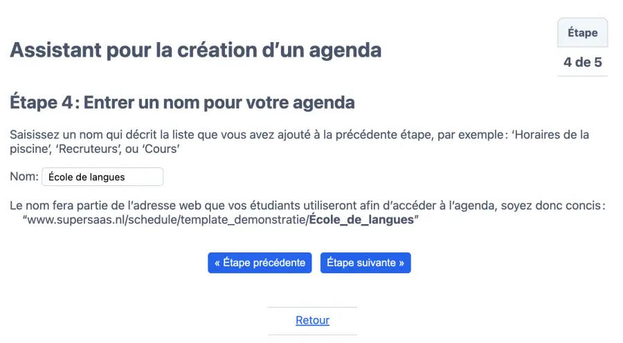Click "Entrer un nom pour votre agenda" heading text

(x=219, y=103)
